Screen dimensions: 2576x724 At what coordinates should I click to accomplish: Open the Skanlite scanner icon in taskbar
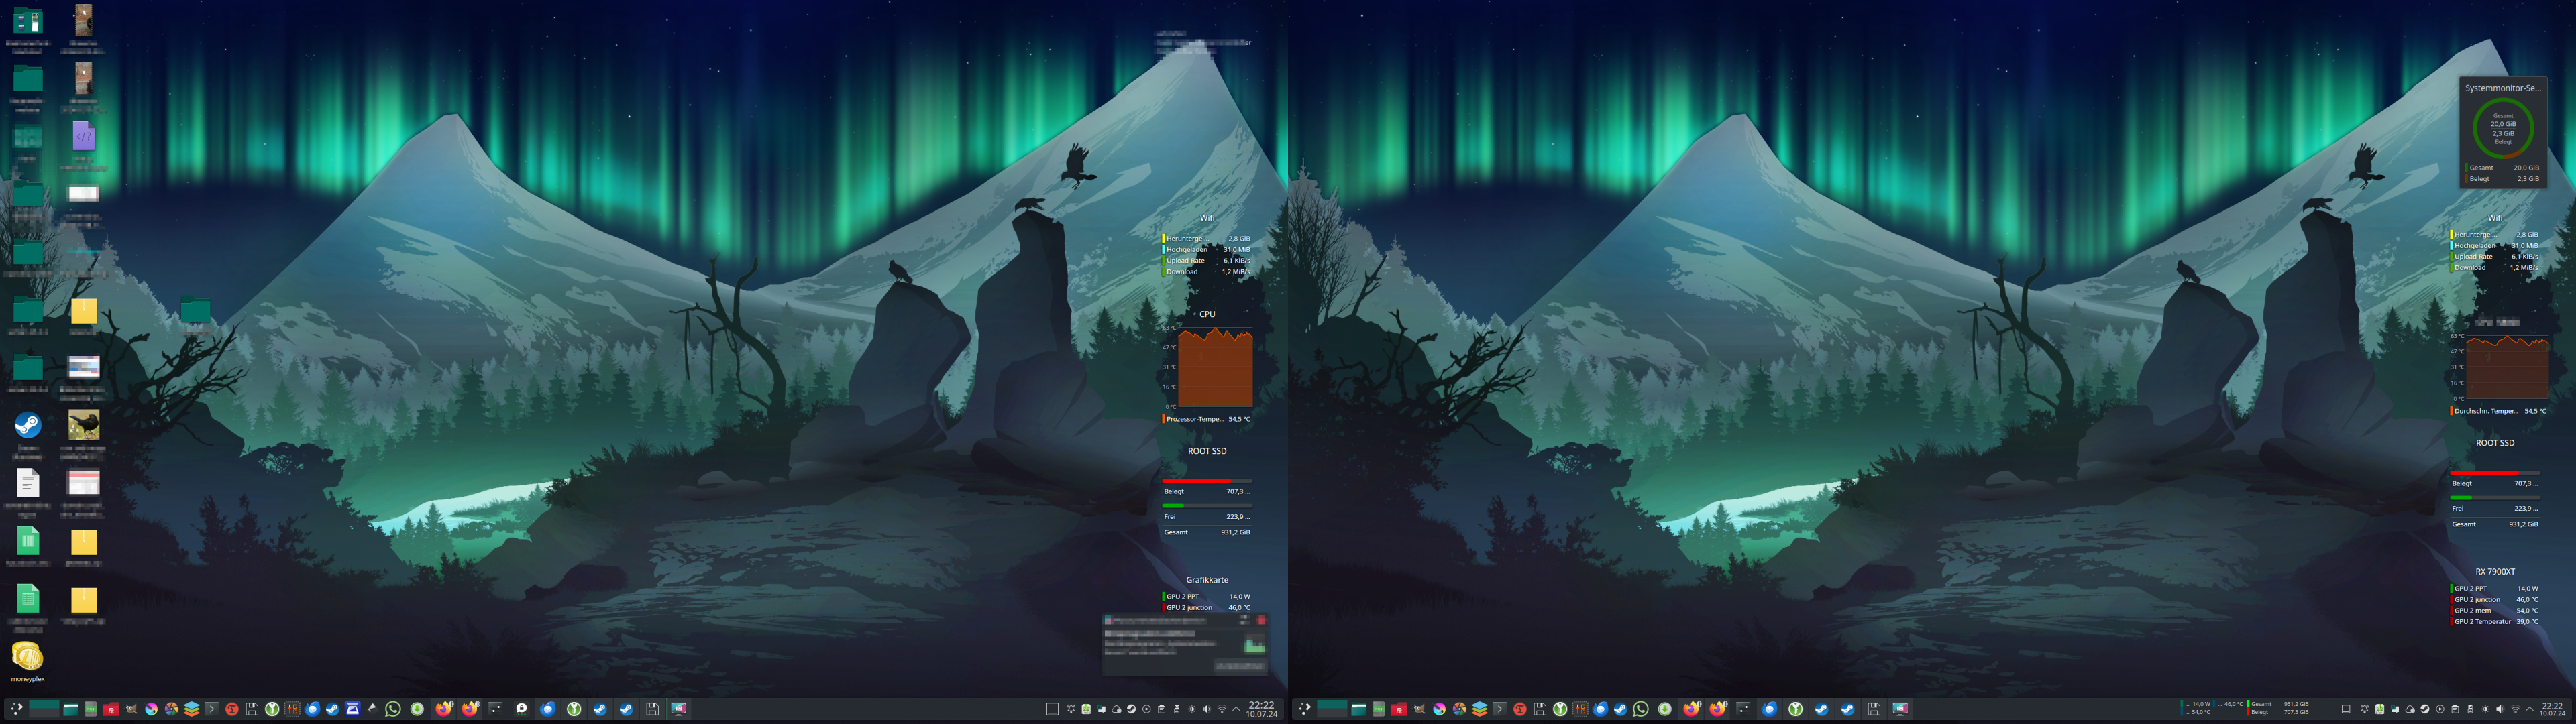pos(352,709)
